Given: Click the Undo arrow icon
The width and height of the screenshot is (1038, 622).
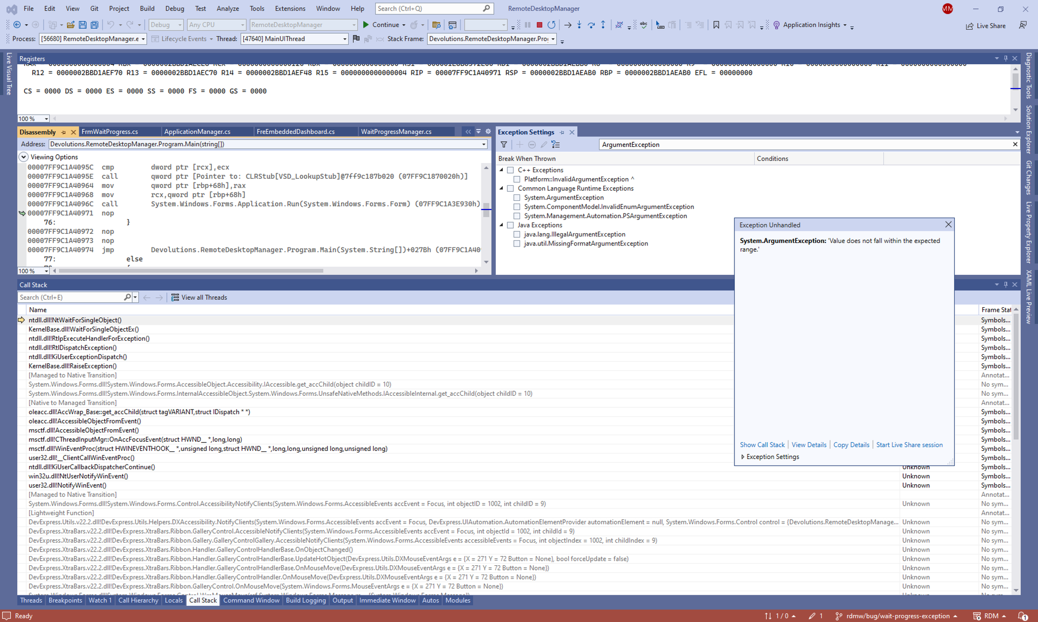Looking at the screenshot, I should click(110, 25).
